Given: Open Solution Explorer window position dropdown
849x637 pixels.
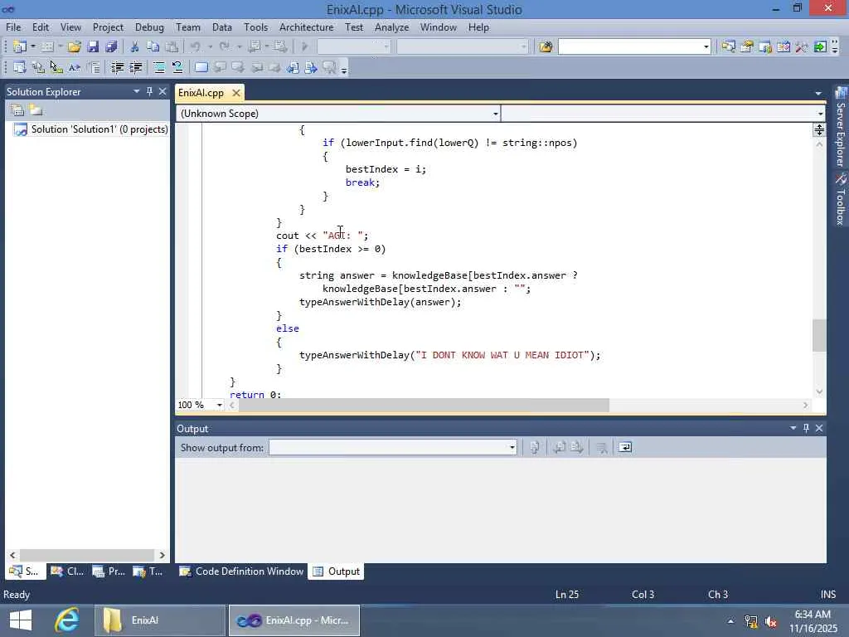Looking at the screenshot, I should (137, 91).
